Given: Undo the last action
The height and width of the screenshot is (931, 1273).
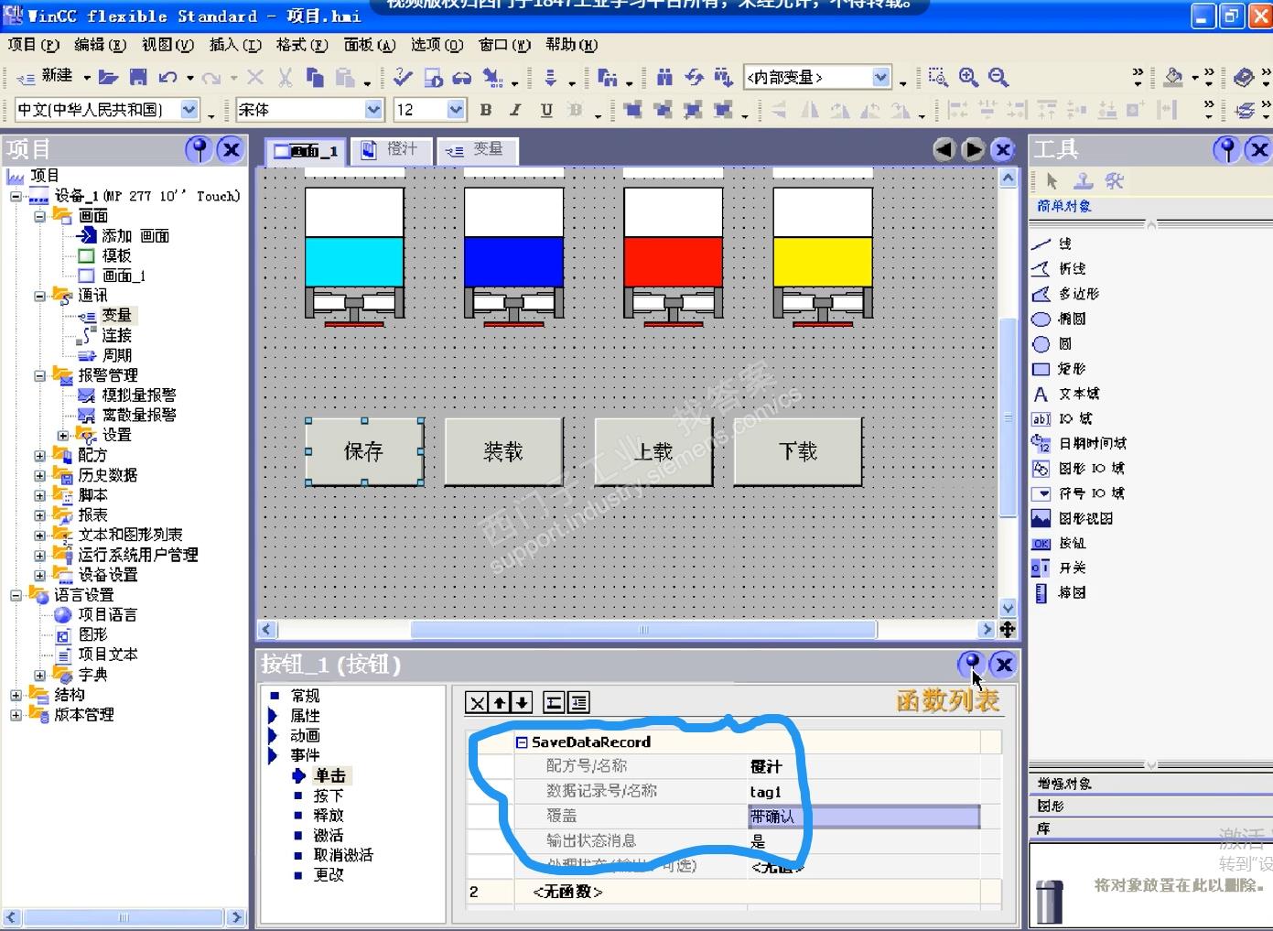Looking at the screenshot, I should point(167,78).
